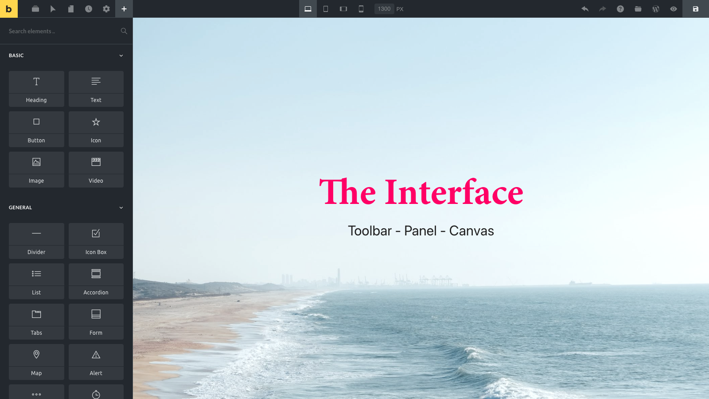Collapse the GENERAL elements section

click(121, 207)
